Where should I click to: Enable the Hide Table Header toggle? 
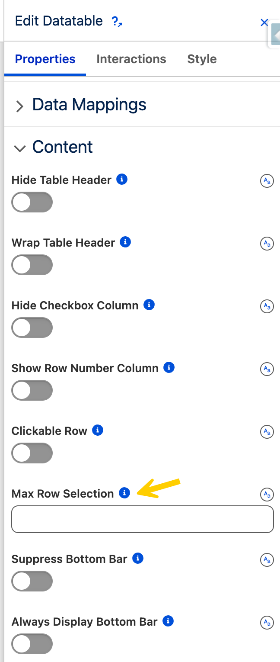(32, 202)
